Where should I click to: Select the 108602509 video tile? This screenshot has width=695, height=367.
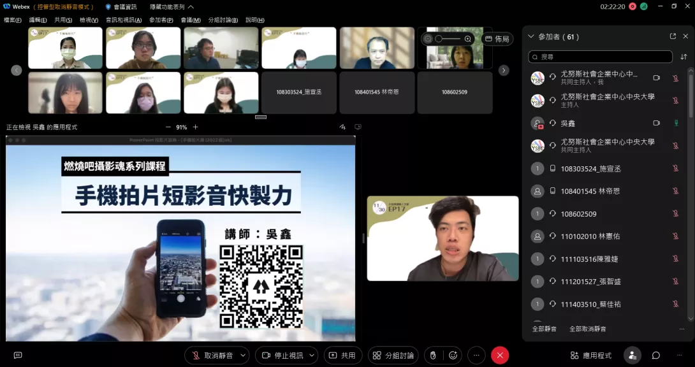click(x=455, y=92)
